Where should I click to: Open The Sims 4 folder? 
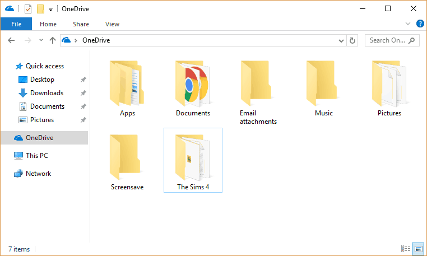coord(193,160)
